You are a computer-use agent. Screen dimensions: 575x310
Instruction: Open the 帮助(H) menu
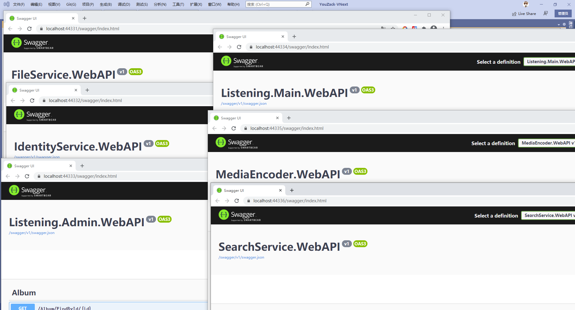tap(233, 4)
